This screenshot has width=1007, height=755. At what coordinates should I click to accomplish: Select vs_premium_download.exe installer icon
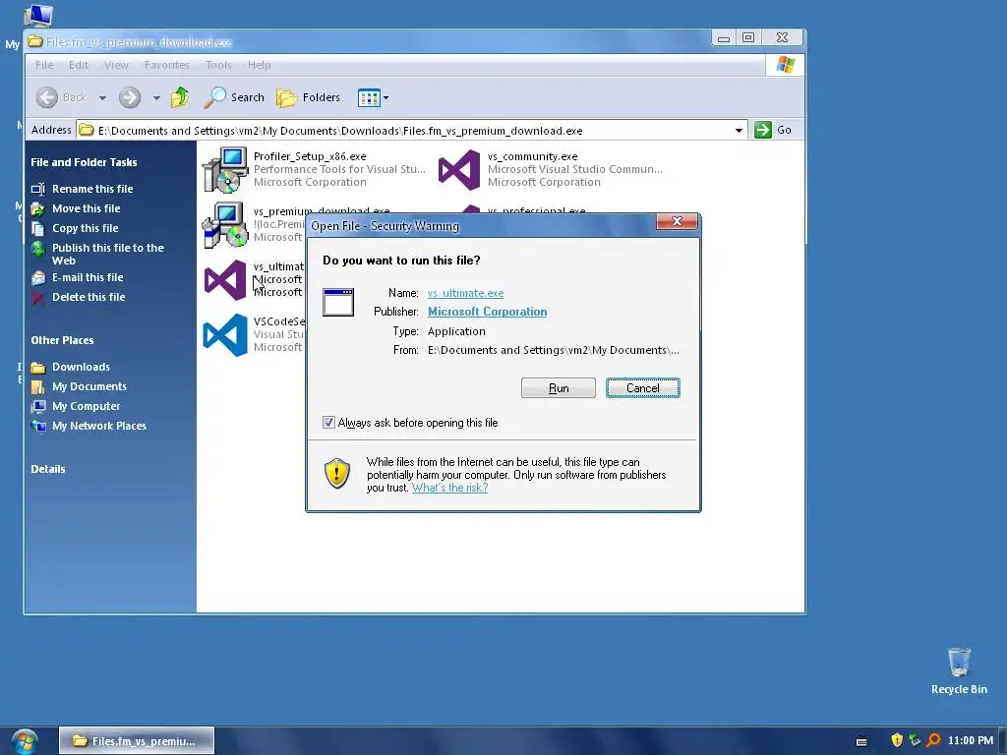tap(225, 225)
